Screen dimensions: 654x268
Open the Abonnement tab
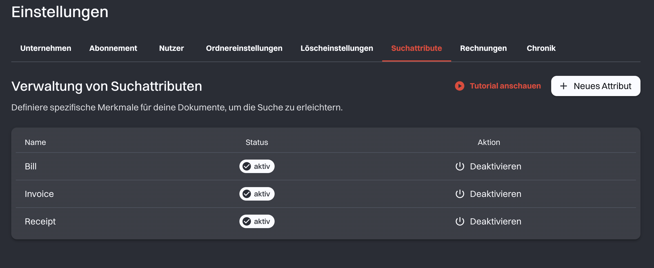tap(113, 48)
